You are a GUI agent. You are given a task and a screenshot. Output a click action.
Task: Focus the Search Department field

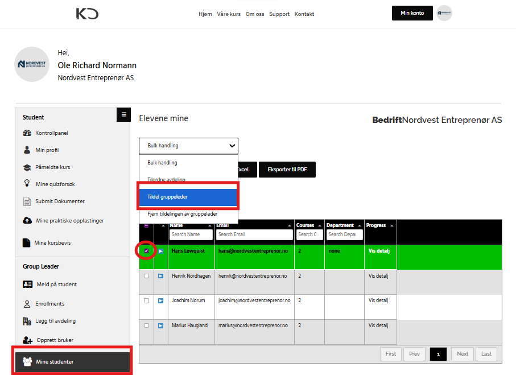pos(345,234)
